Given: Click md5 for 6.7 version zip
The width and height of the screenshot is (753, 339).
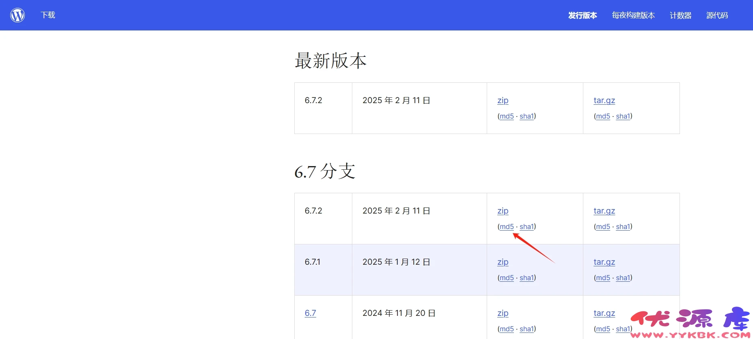Looking at the screenshot, I should click(x=507, y=329).
